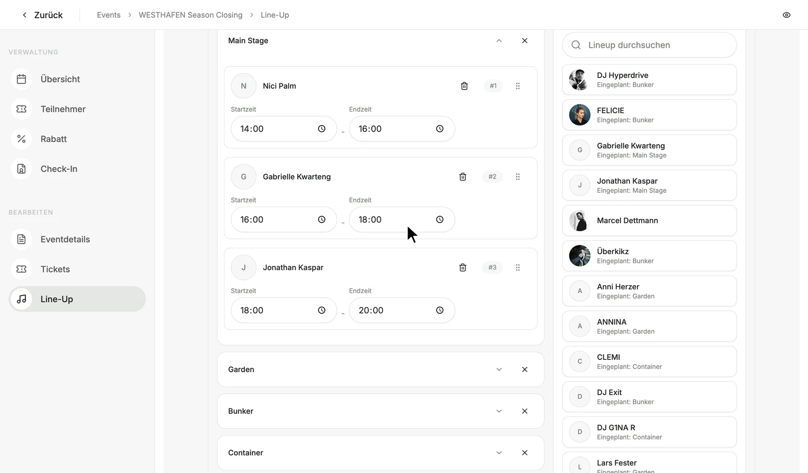Open Übersicht in the sidebar
The width and height of the screenshot is (808, 473).
point(77,79)
